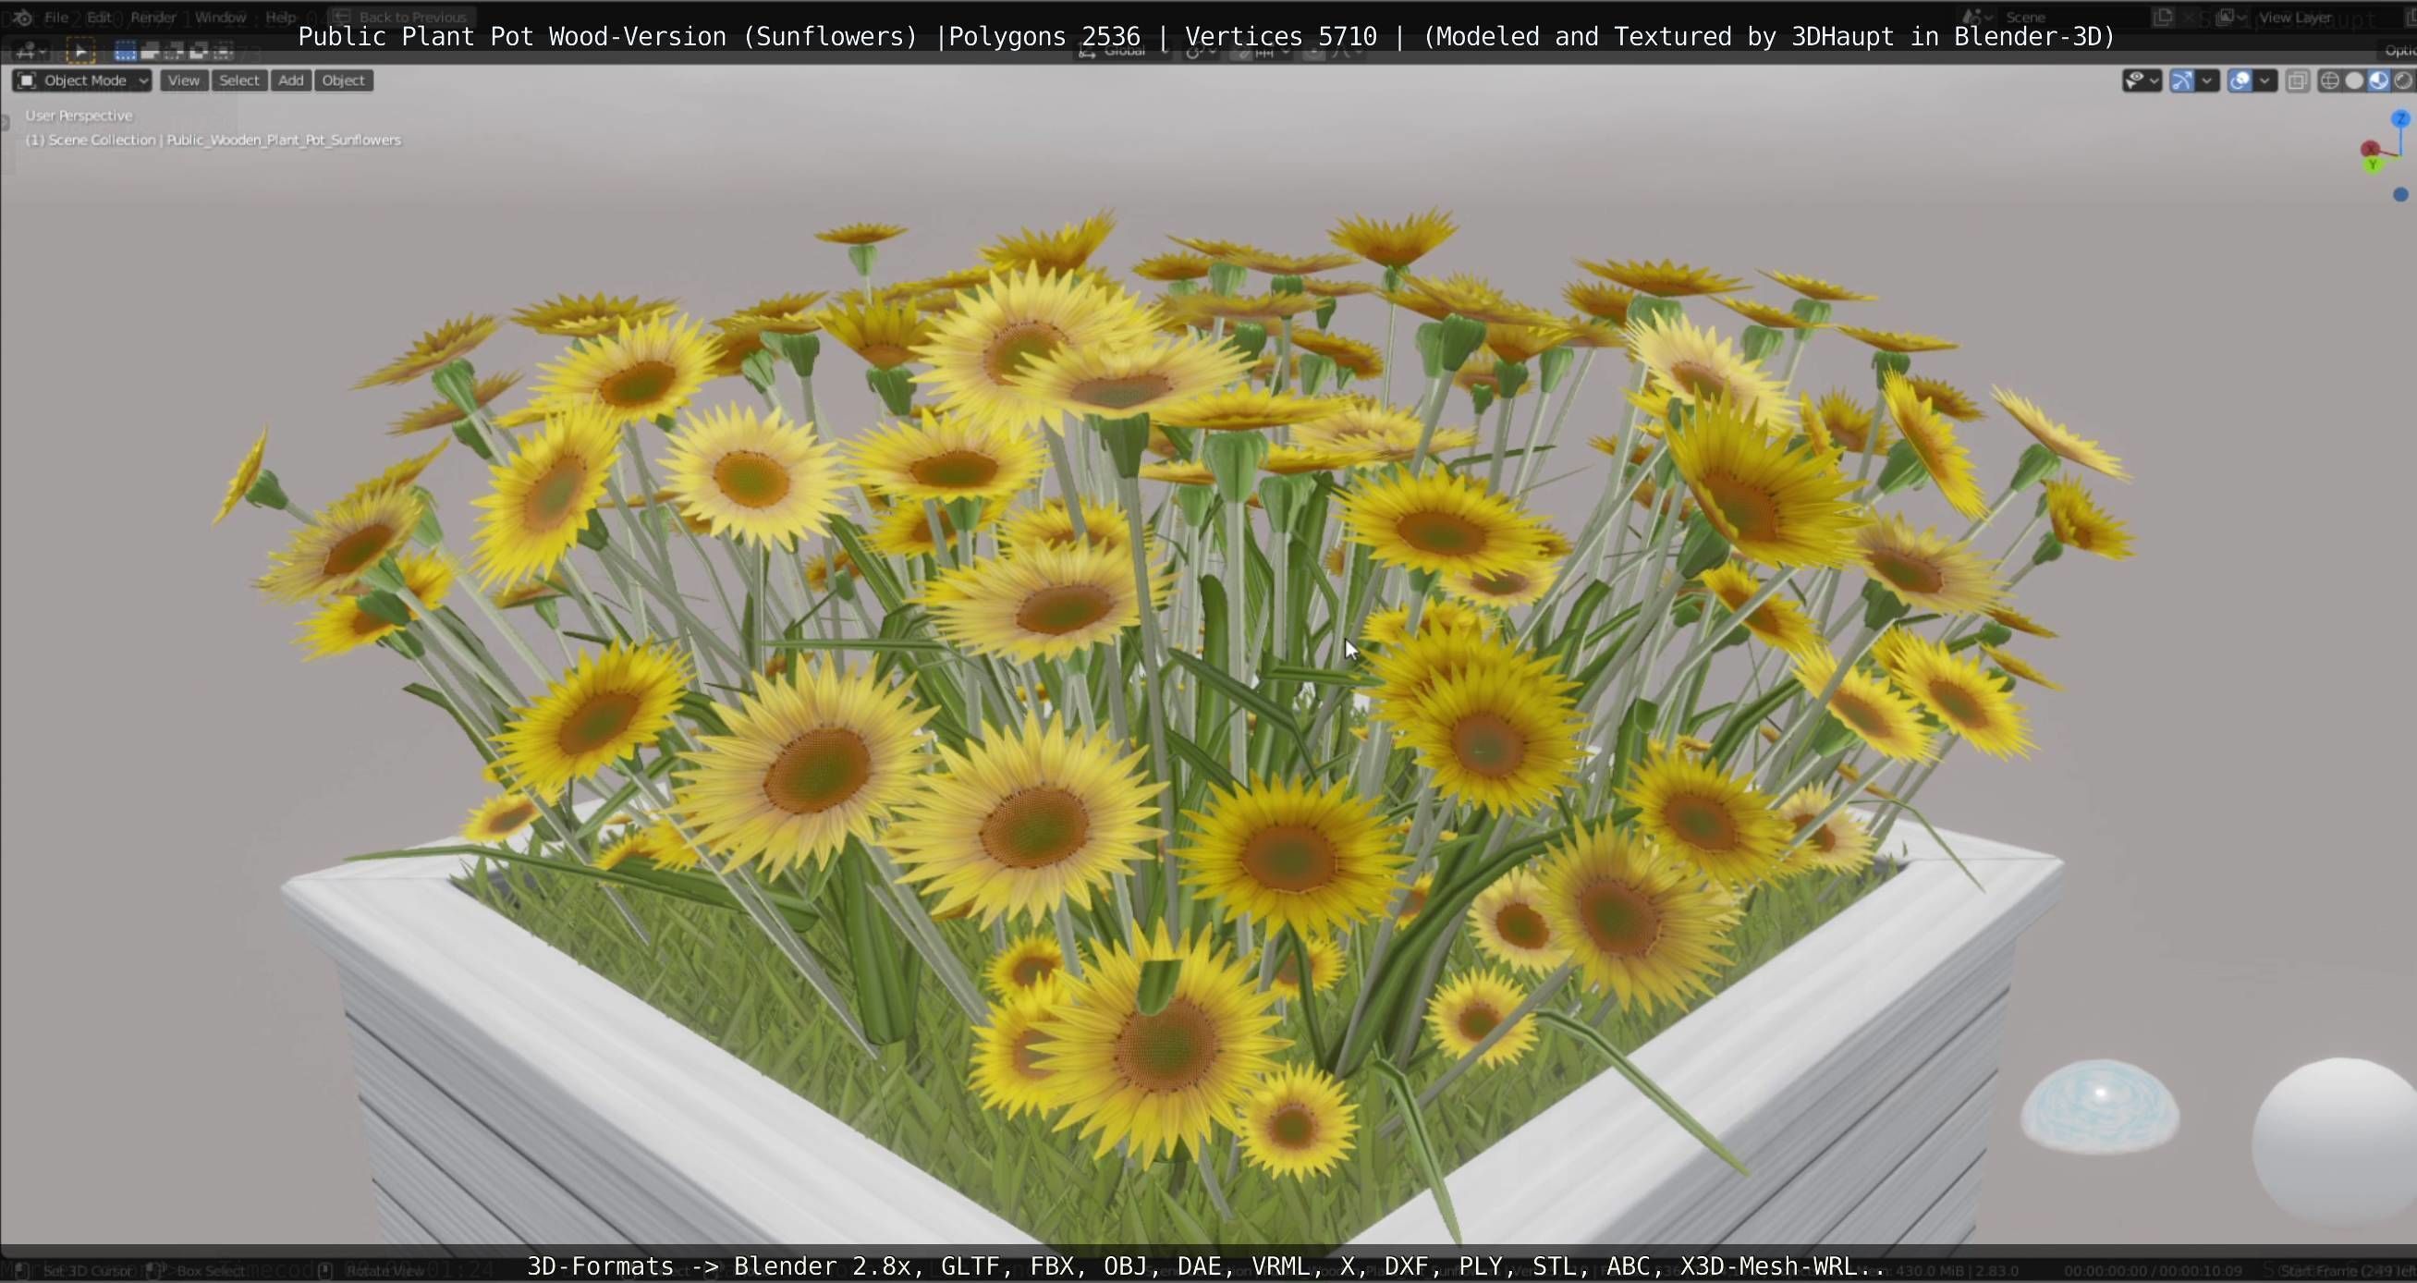
Task: Open the Window menu
Action: coord(221,17)
